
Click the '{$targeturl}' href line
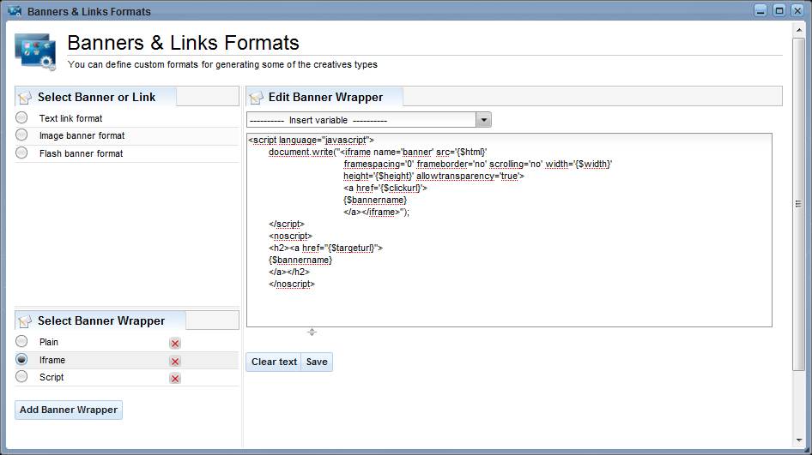(325, 248)
